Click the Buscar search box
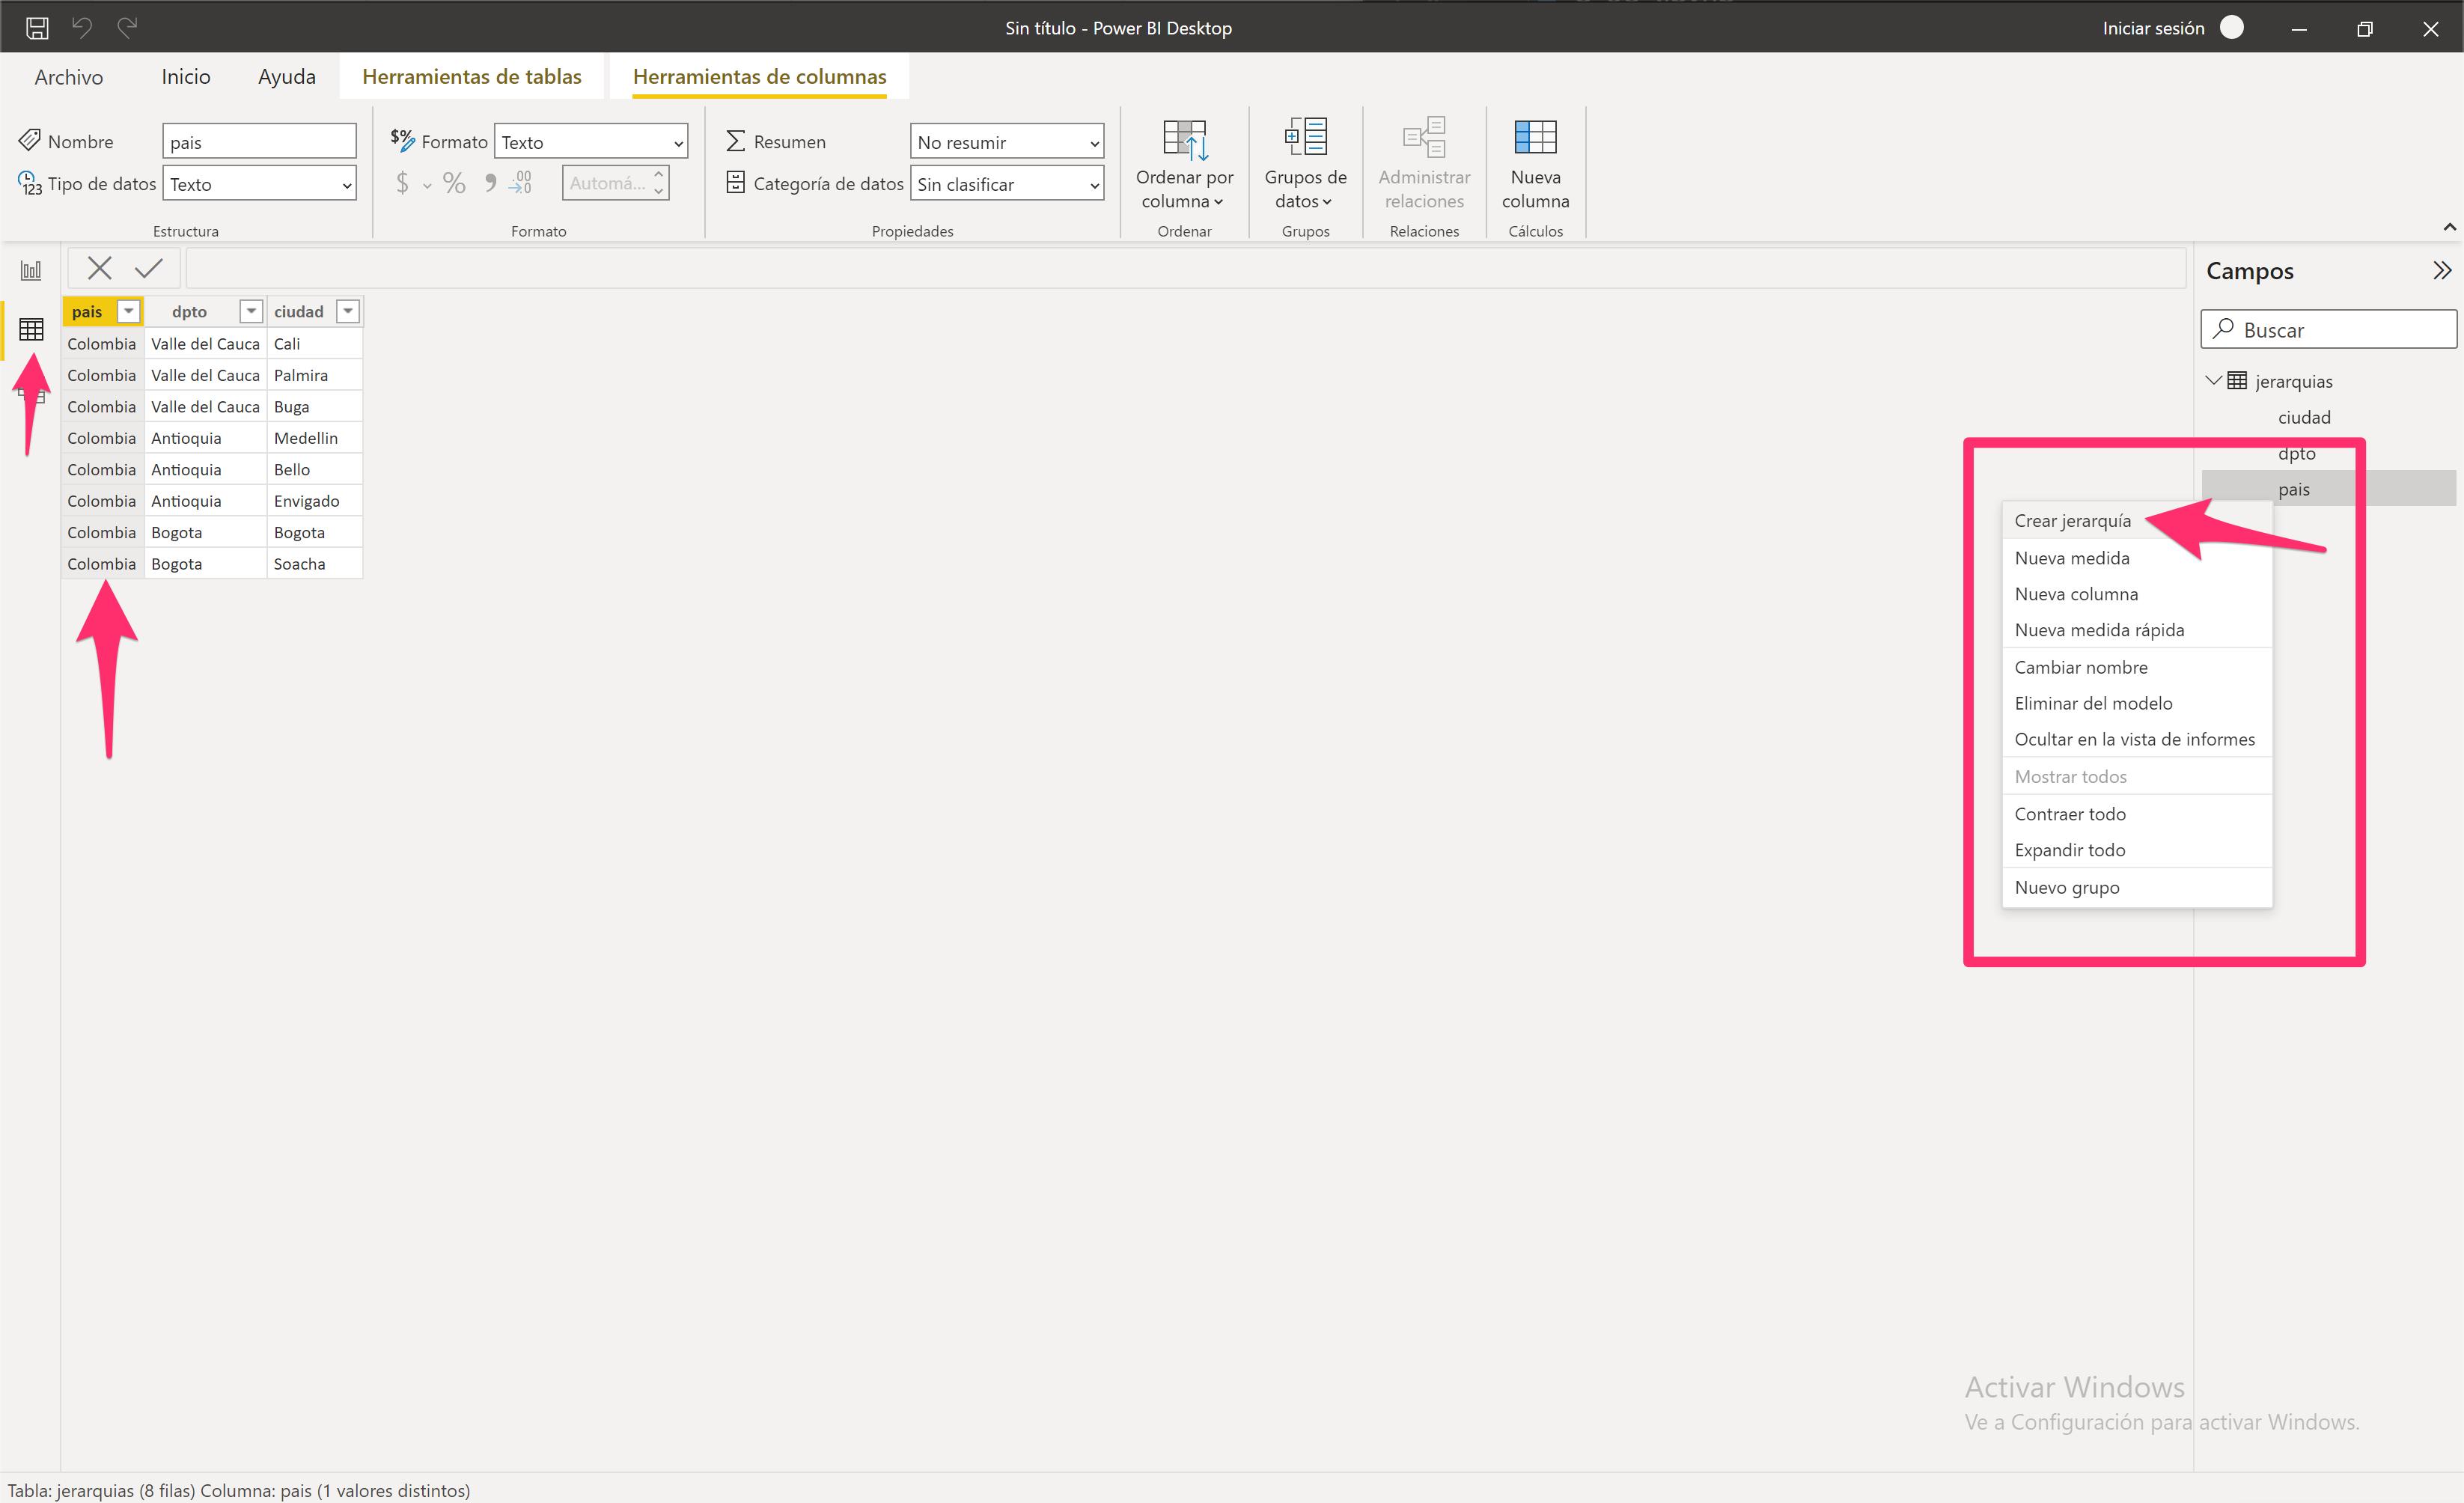 2328,329
